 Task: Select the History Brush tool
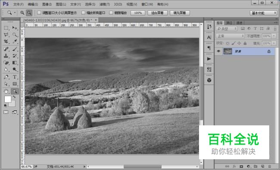pos(15,56)
